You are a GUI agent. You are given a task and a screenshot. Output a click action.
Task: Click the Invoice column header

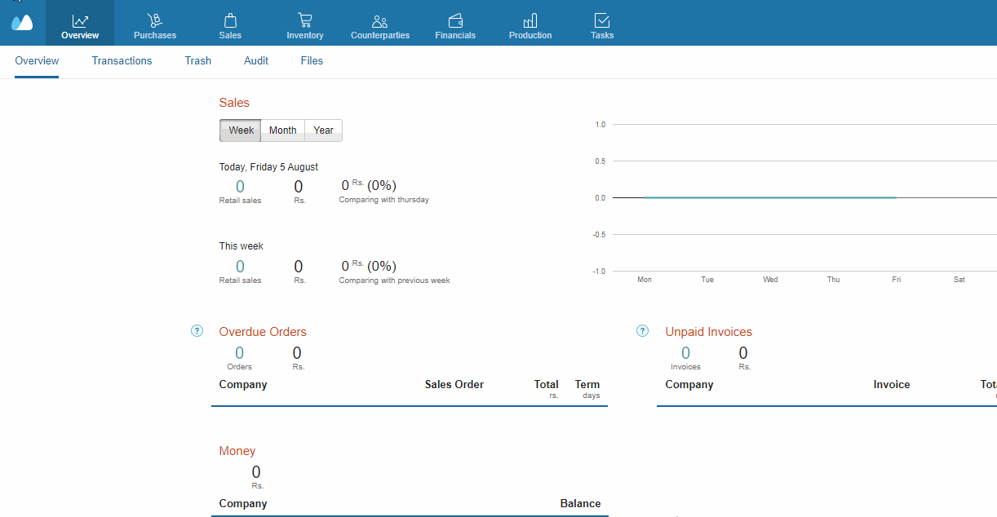[892, 385]
